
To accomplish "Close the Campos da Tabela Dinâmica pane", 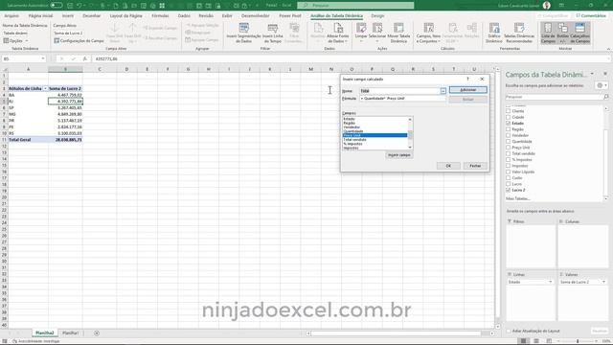I will (605, 74).
